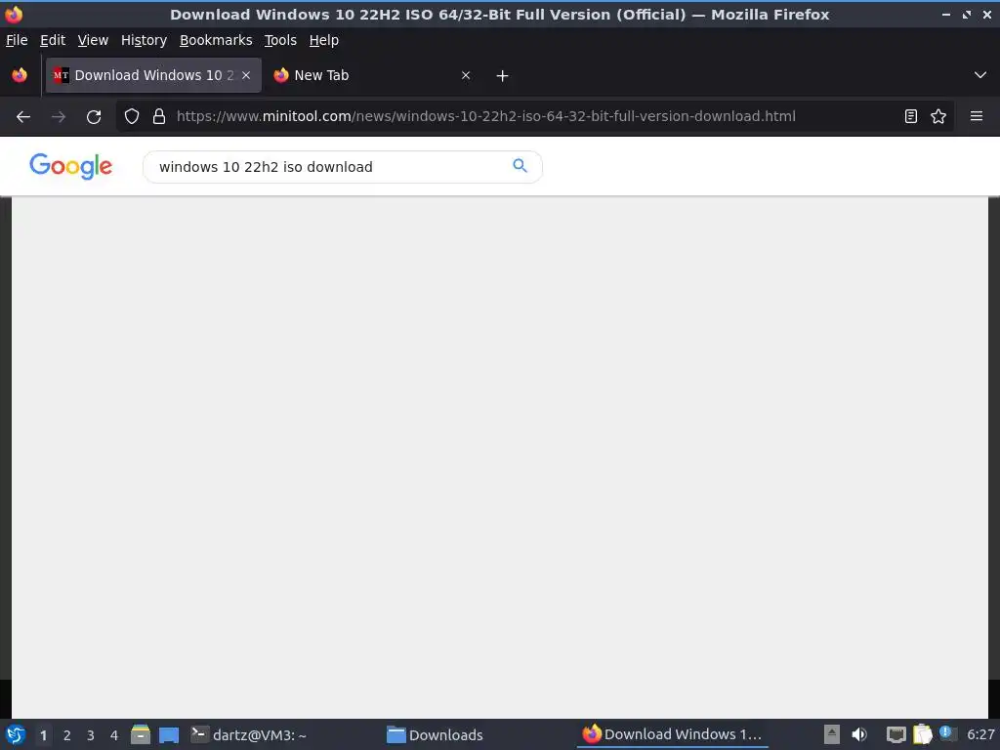This screenshot has width=1000, height=750.
Task: Open the Bookmarks menu
Action: click(x=216, y=40)
